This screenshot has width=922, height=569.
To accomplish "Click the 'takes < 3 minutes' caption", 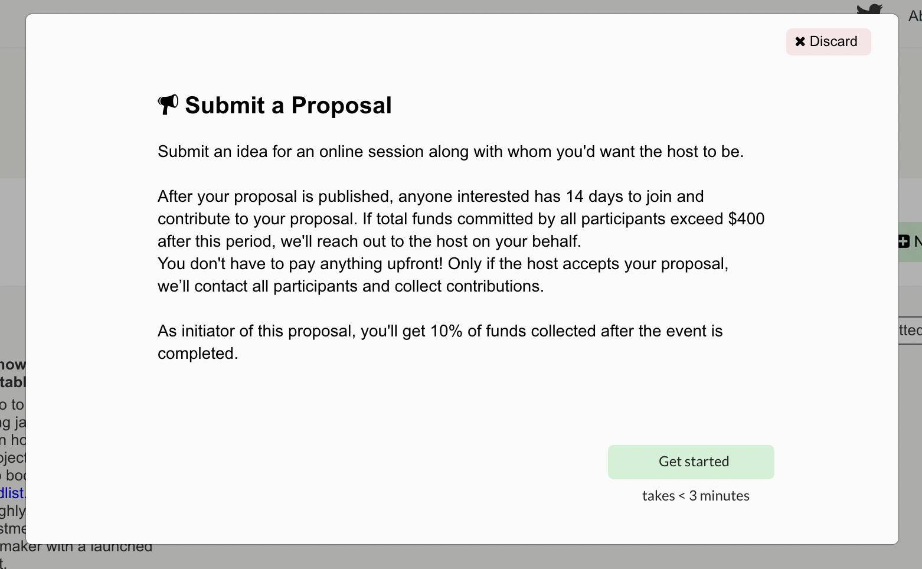I will 695,496.
